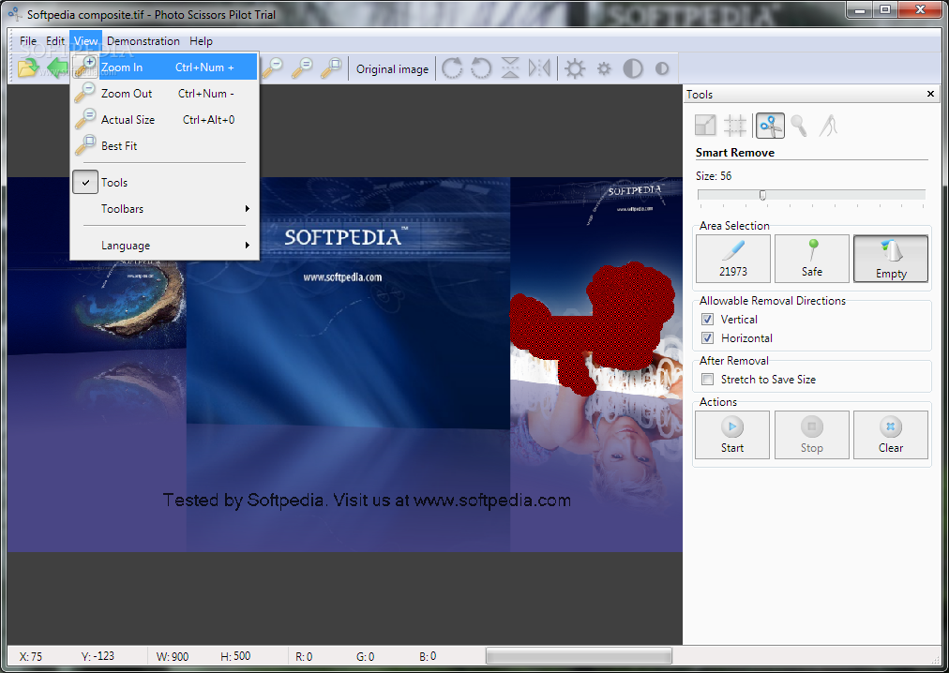The image size is (949, 673).
Task: Open the File menu
Action: tap(28, 41)
